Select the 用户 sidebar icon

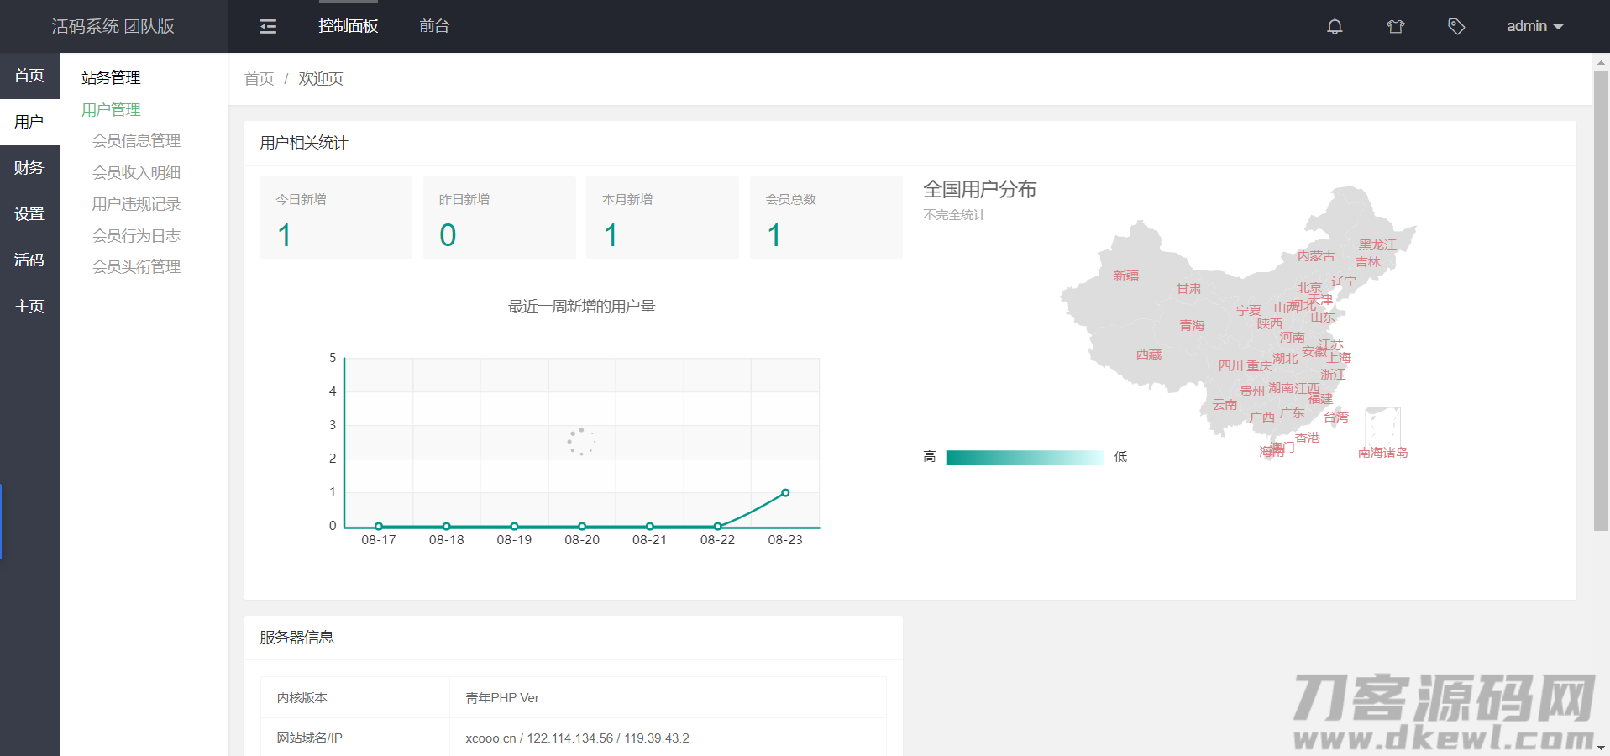[29, 121]
